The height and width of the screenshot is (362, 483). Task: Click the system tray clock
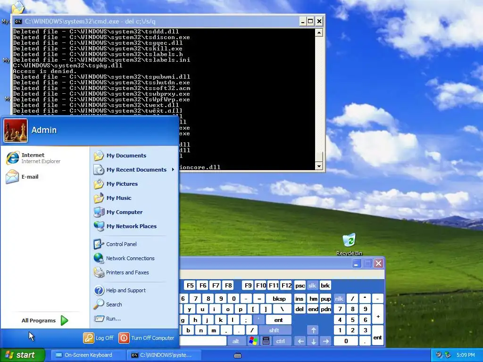pos(466,355)
